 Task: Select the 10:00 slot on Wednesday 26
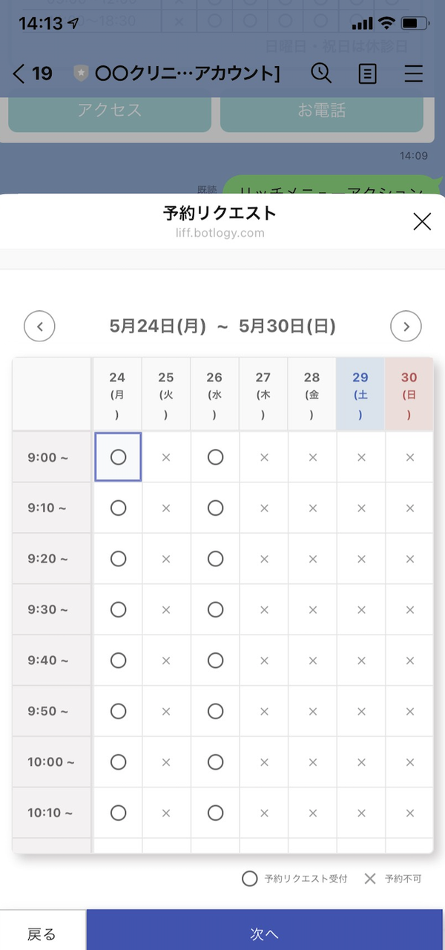click(215, 761)
